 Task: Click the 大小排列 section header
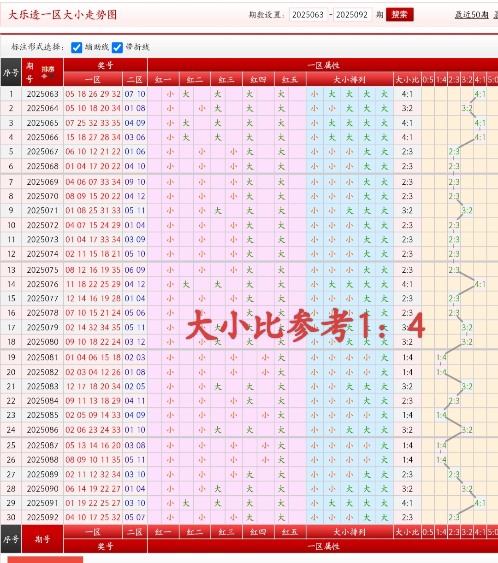(349, 79)
